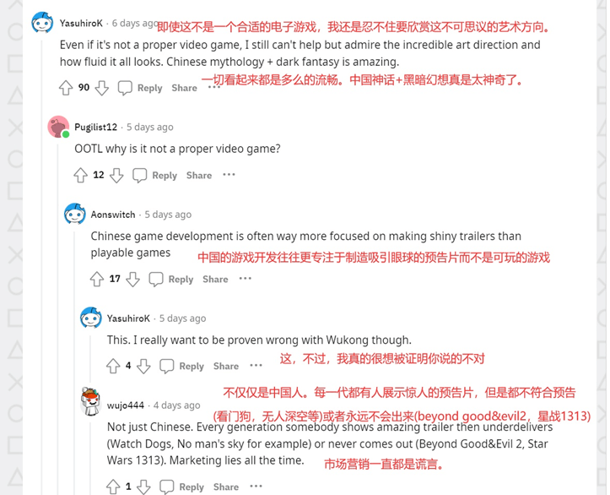Open three-dot menu on Aonswitch's comment

tap(245, 279)
